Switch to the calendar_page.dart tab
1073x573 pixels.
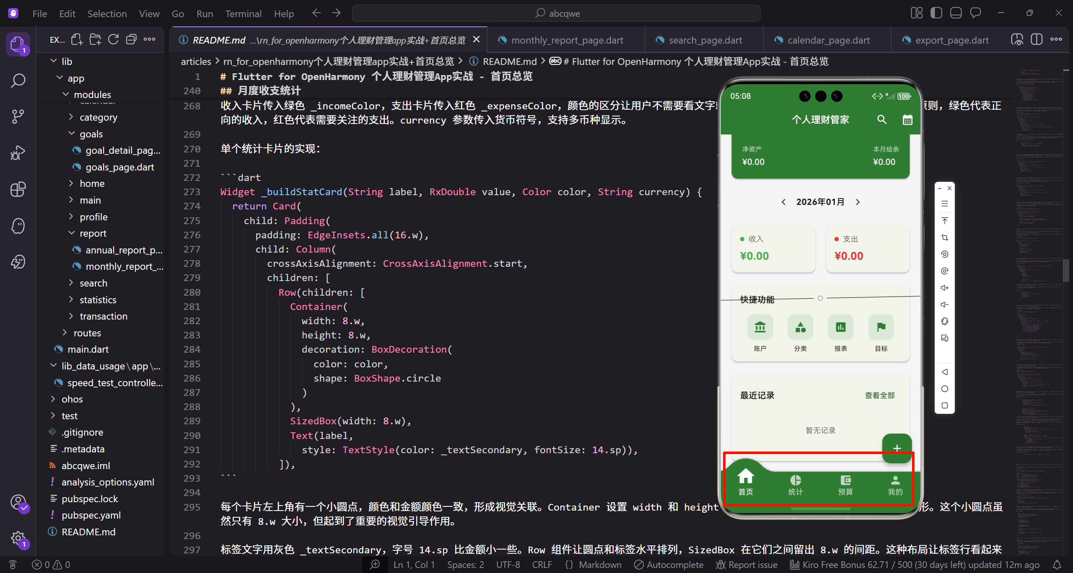click(x=829, y=39)
